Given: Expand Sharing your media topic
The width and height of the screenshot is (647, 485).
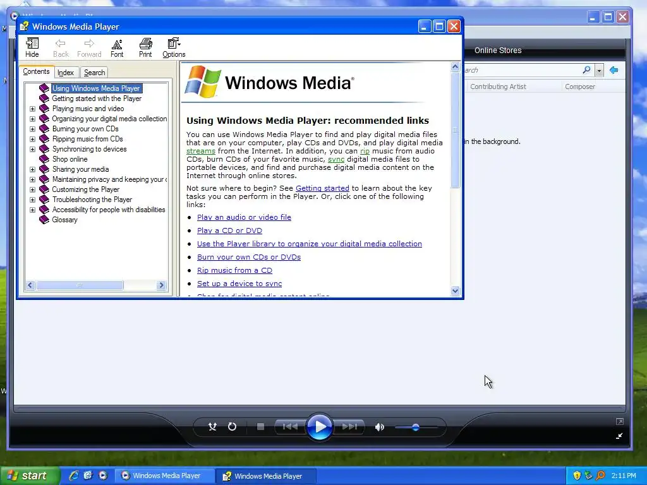Looking at the screenshot, I should (x=32, y=169).
